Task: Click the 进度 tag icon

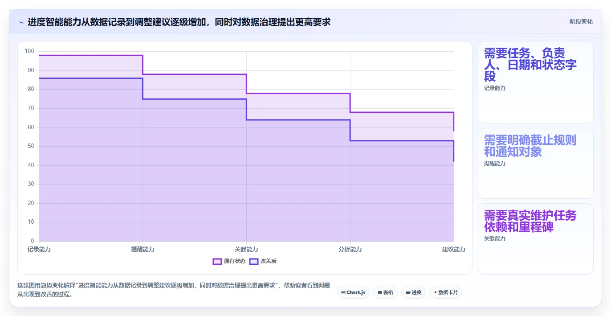Action: pos(407,293)
